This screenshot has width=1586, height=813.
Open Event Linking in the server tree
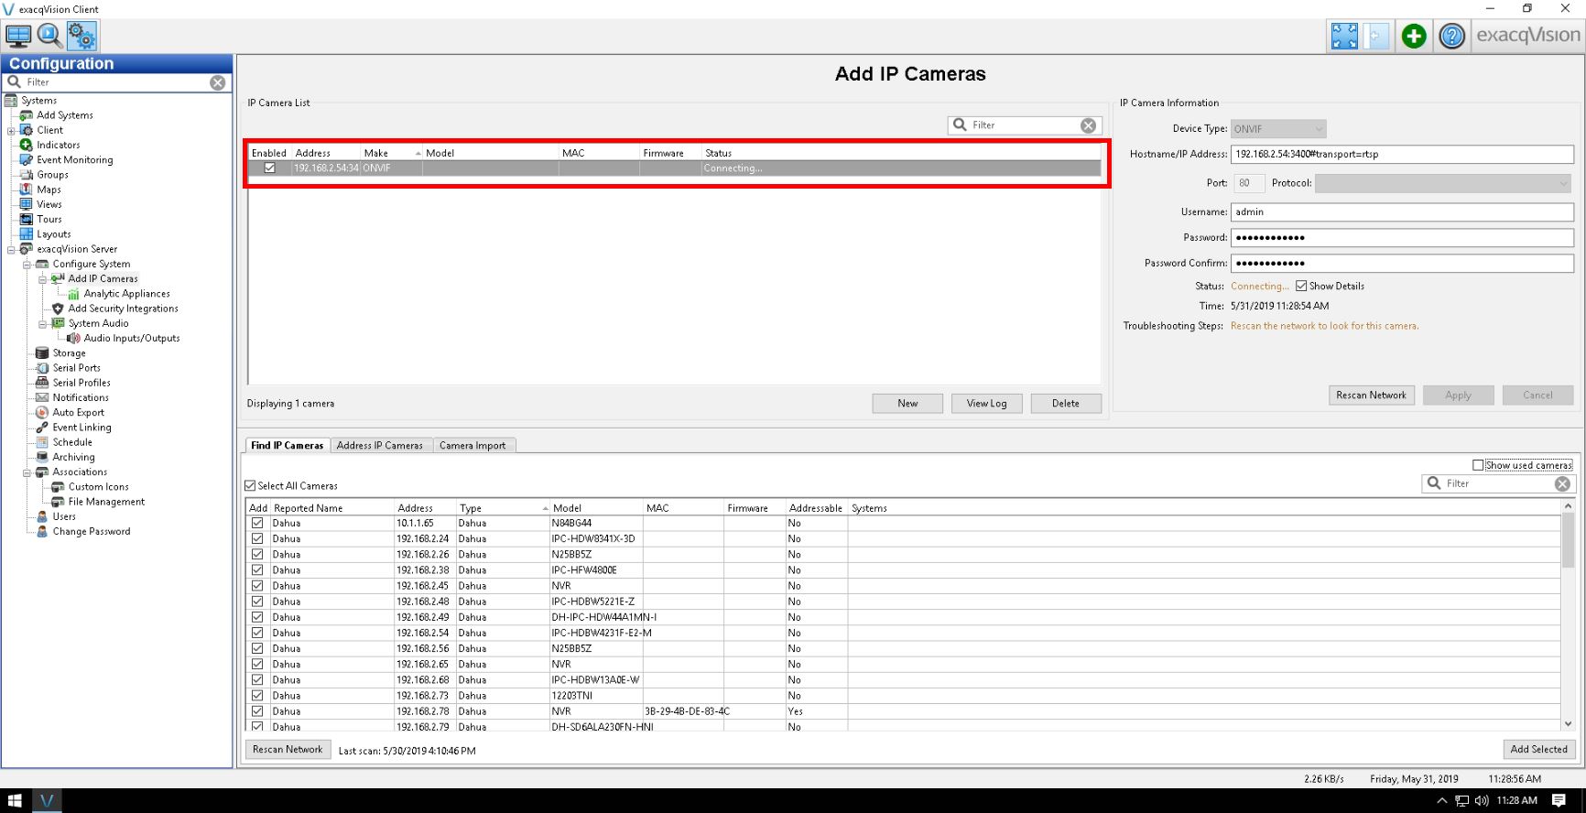coord(81,428)
